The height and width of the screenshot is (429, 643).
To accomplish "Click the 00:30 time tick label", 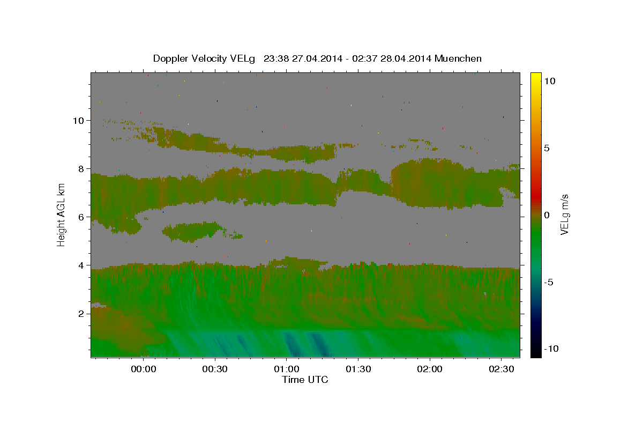I will click(x=215, y=369).
